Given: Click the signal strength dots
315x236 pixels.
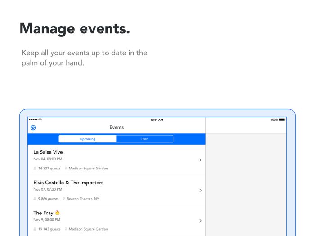Looking at the screenshot, I should tap(33, 120).
